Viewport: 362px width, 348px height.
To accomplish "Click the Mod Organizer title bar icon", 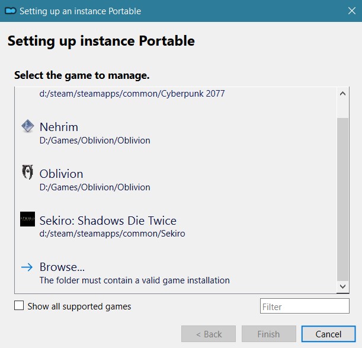I will (x=10, y=11).
